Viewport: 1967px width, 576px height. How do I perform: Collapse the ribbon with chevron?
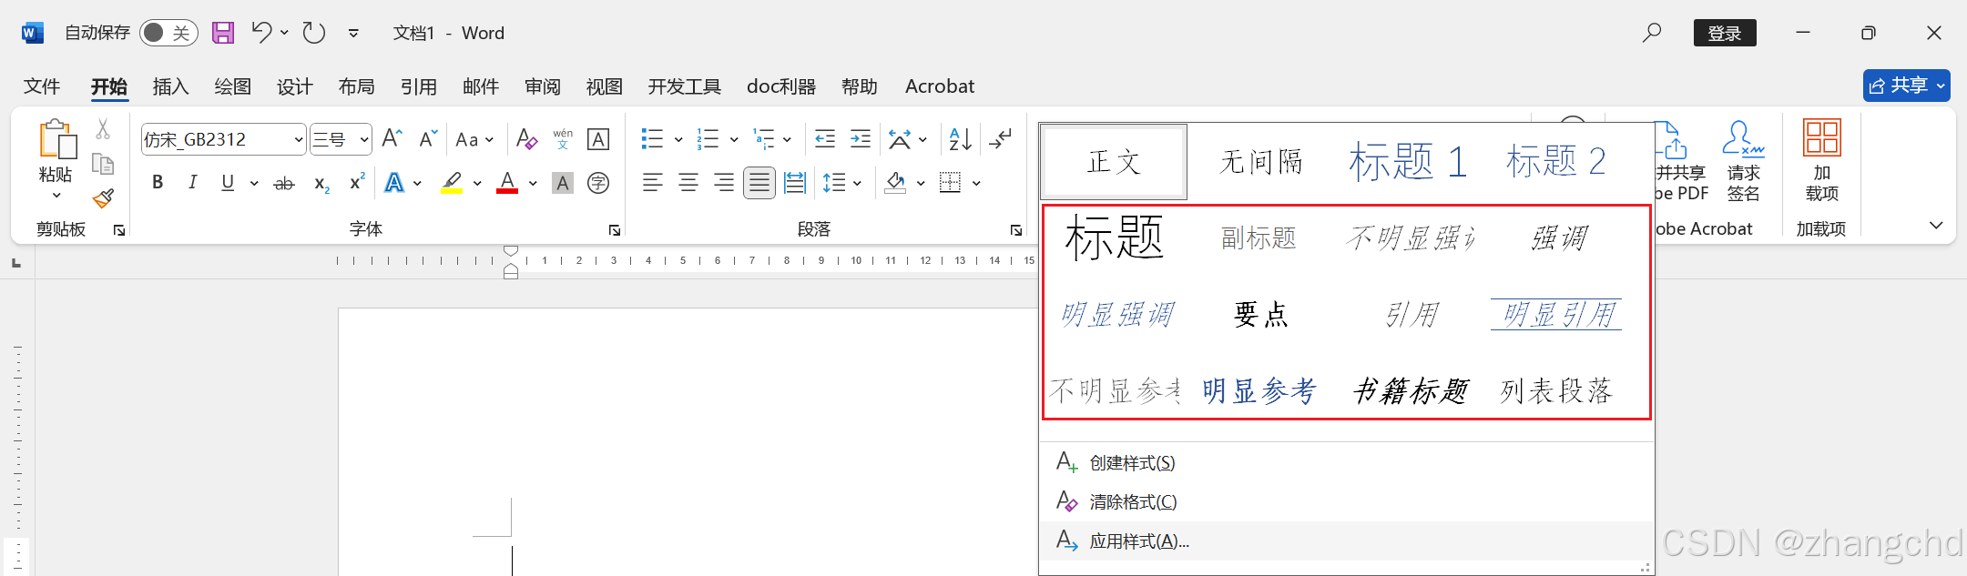coord(1936,225)
